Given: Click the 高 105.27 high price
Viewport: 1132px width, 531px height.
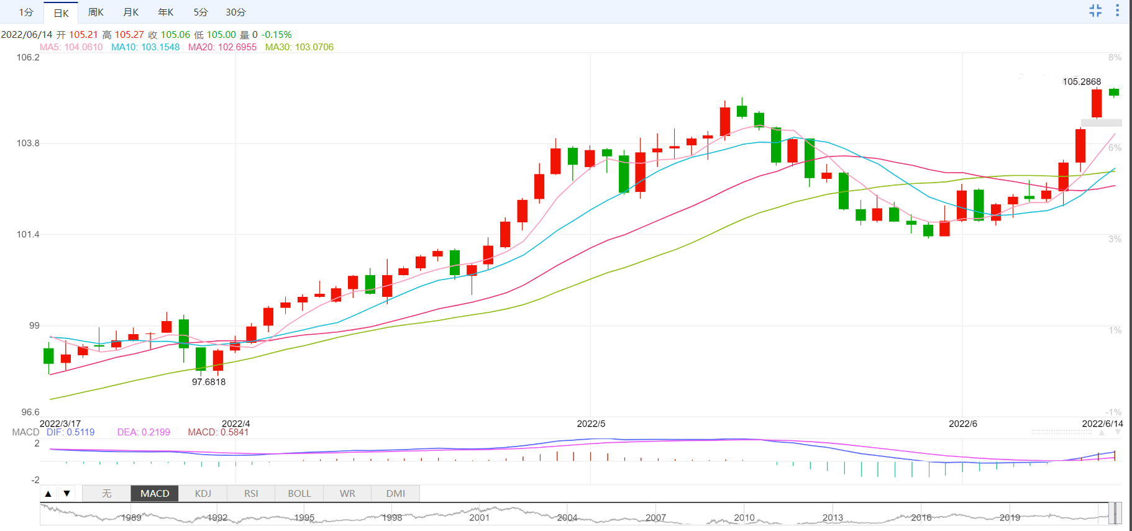Looking at the screenshot, I should (x=123, y=35).
